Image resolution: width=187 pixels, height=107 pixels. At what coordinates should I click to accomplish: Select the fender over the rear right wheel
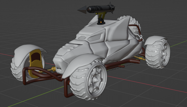click(x=155, y=40)
